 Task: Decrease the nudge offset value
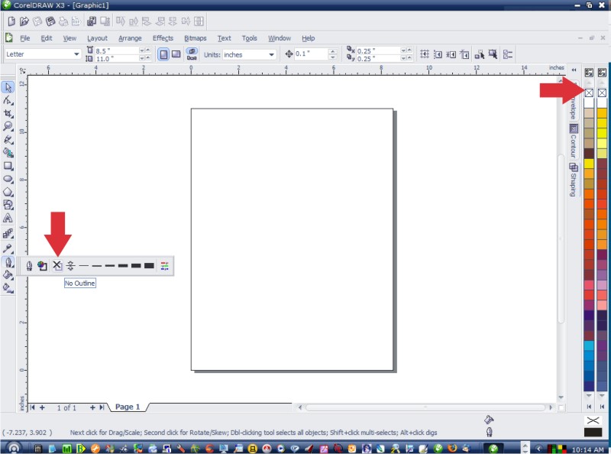coord(333,57)
